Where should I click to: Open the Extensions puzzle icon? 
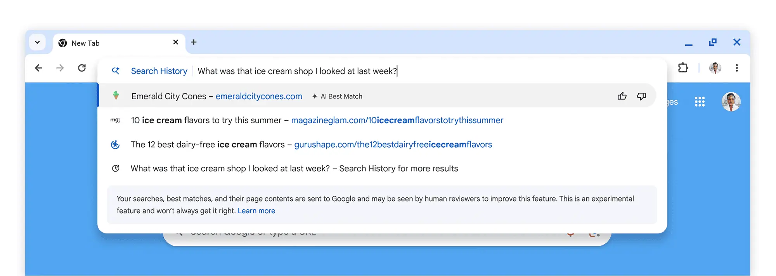pyautogui.click(x=683, y=68)
